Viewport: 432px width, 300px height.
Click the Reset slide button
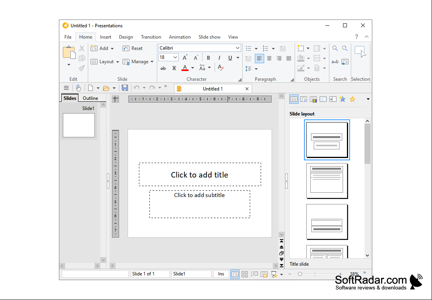(133, 48)
